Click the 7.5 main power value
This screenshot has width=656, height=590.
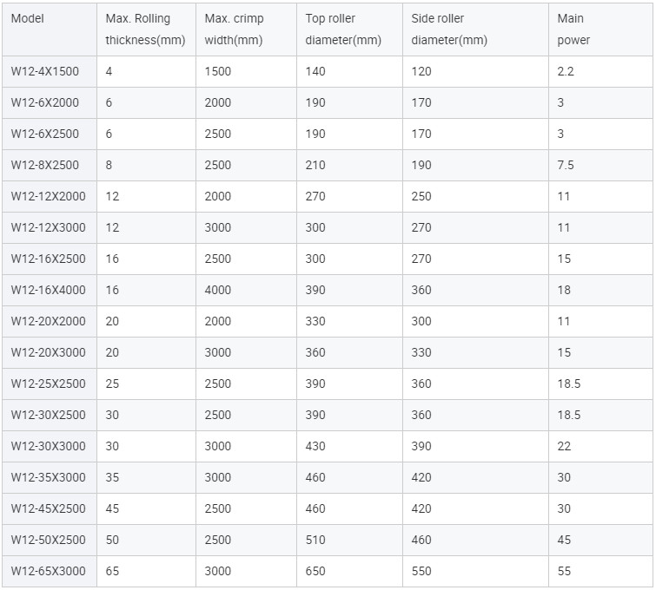(566, 165)
